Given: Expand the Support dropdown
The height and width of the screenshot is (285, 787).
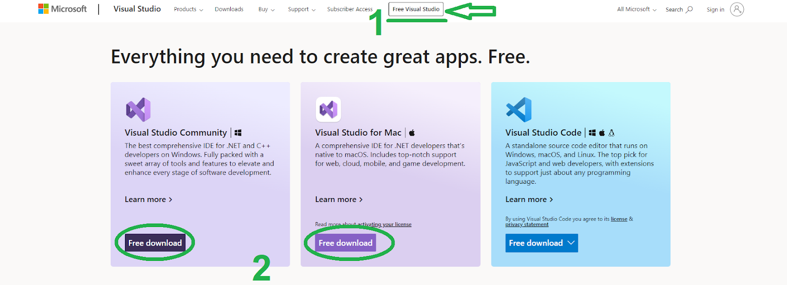Looking at the screenshot, I should 302,9.
